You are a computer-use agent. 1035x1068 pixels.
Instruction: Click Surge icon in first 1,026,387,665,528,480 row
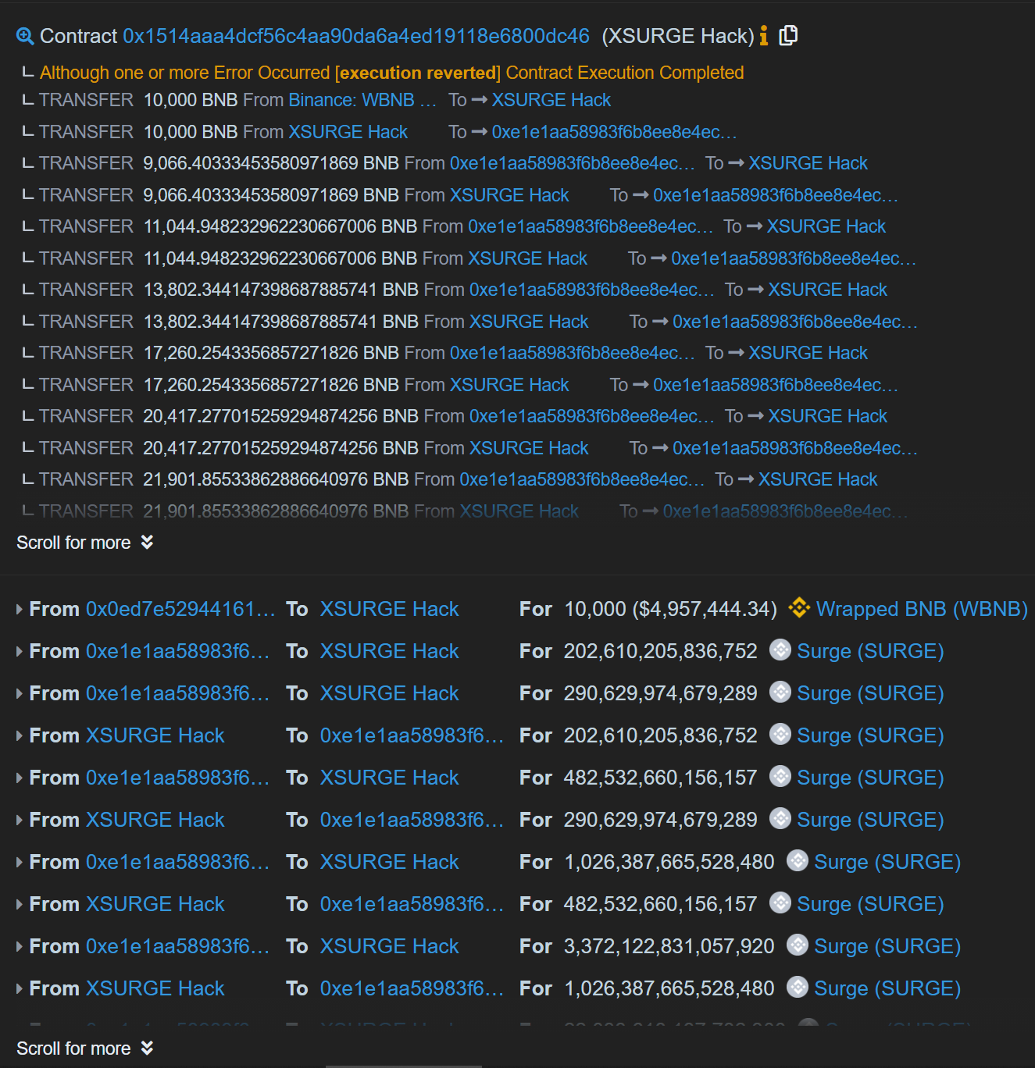[x=797, y=860]
